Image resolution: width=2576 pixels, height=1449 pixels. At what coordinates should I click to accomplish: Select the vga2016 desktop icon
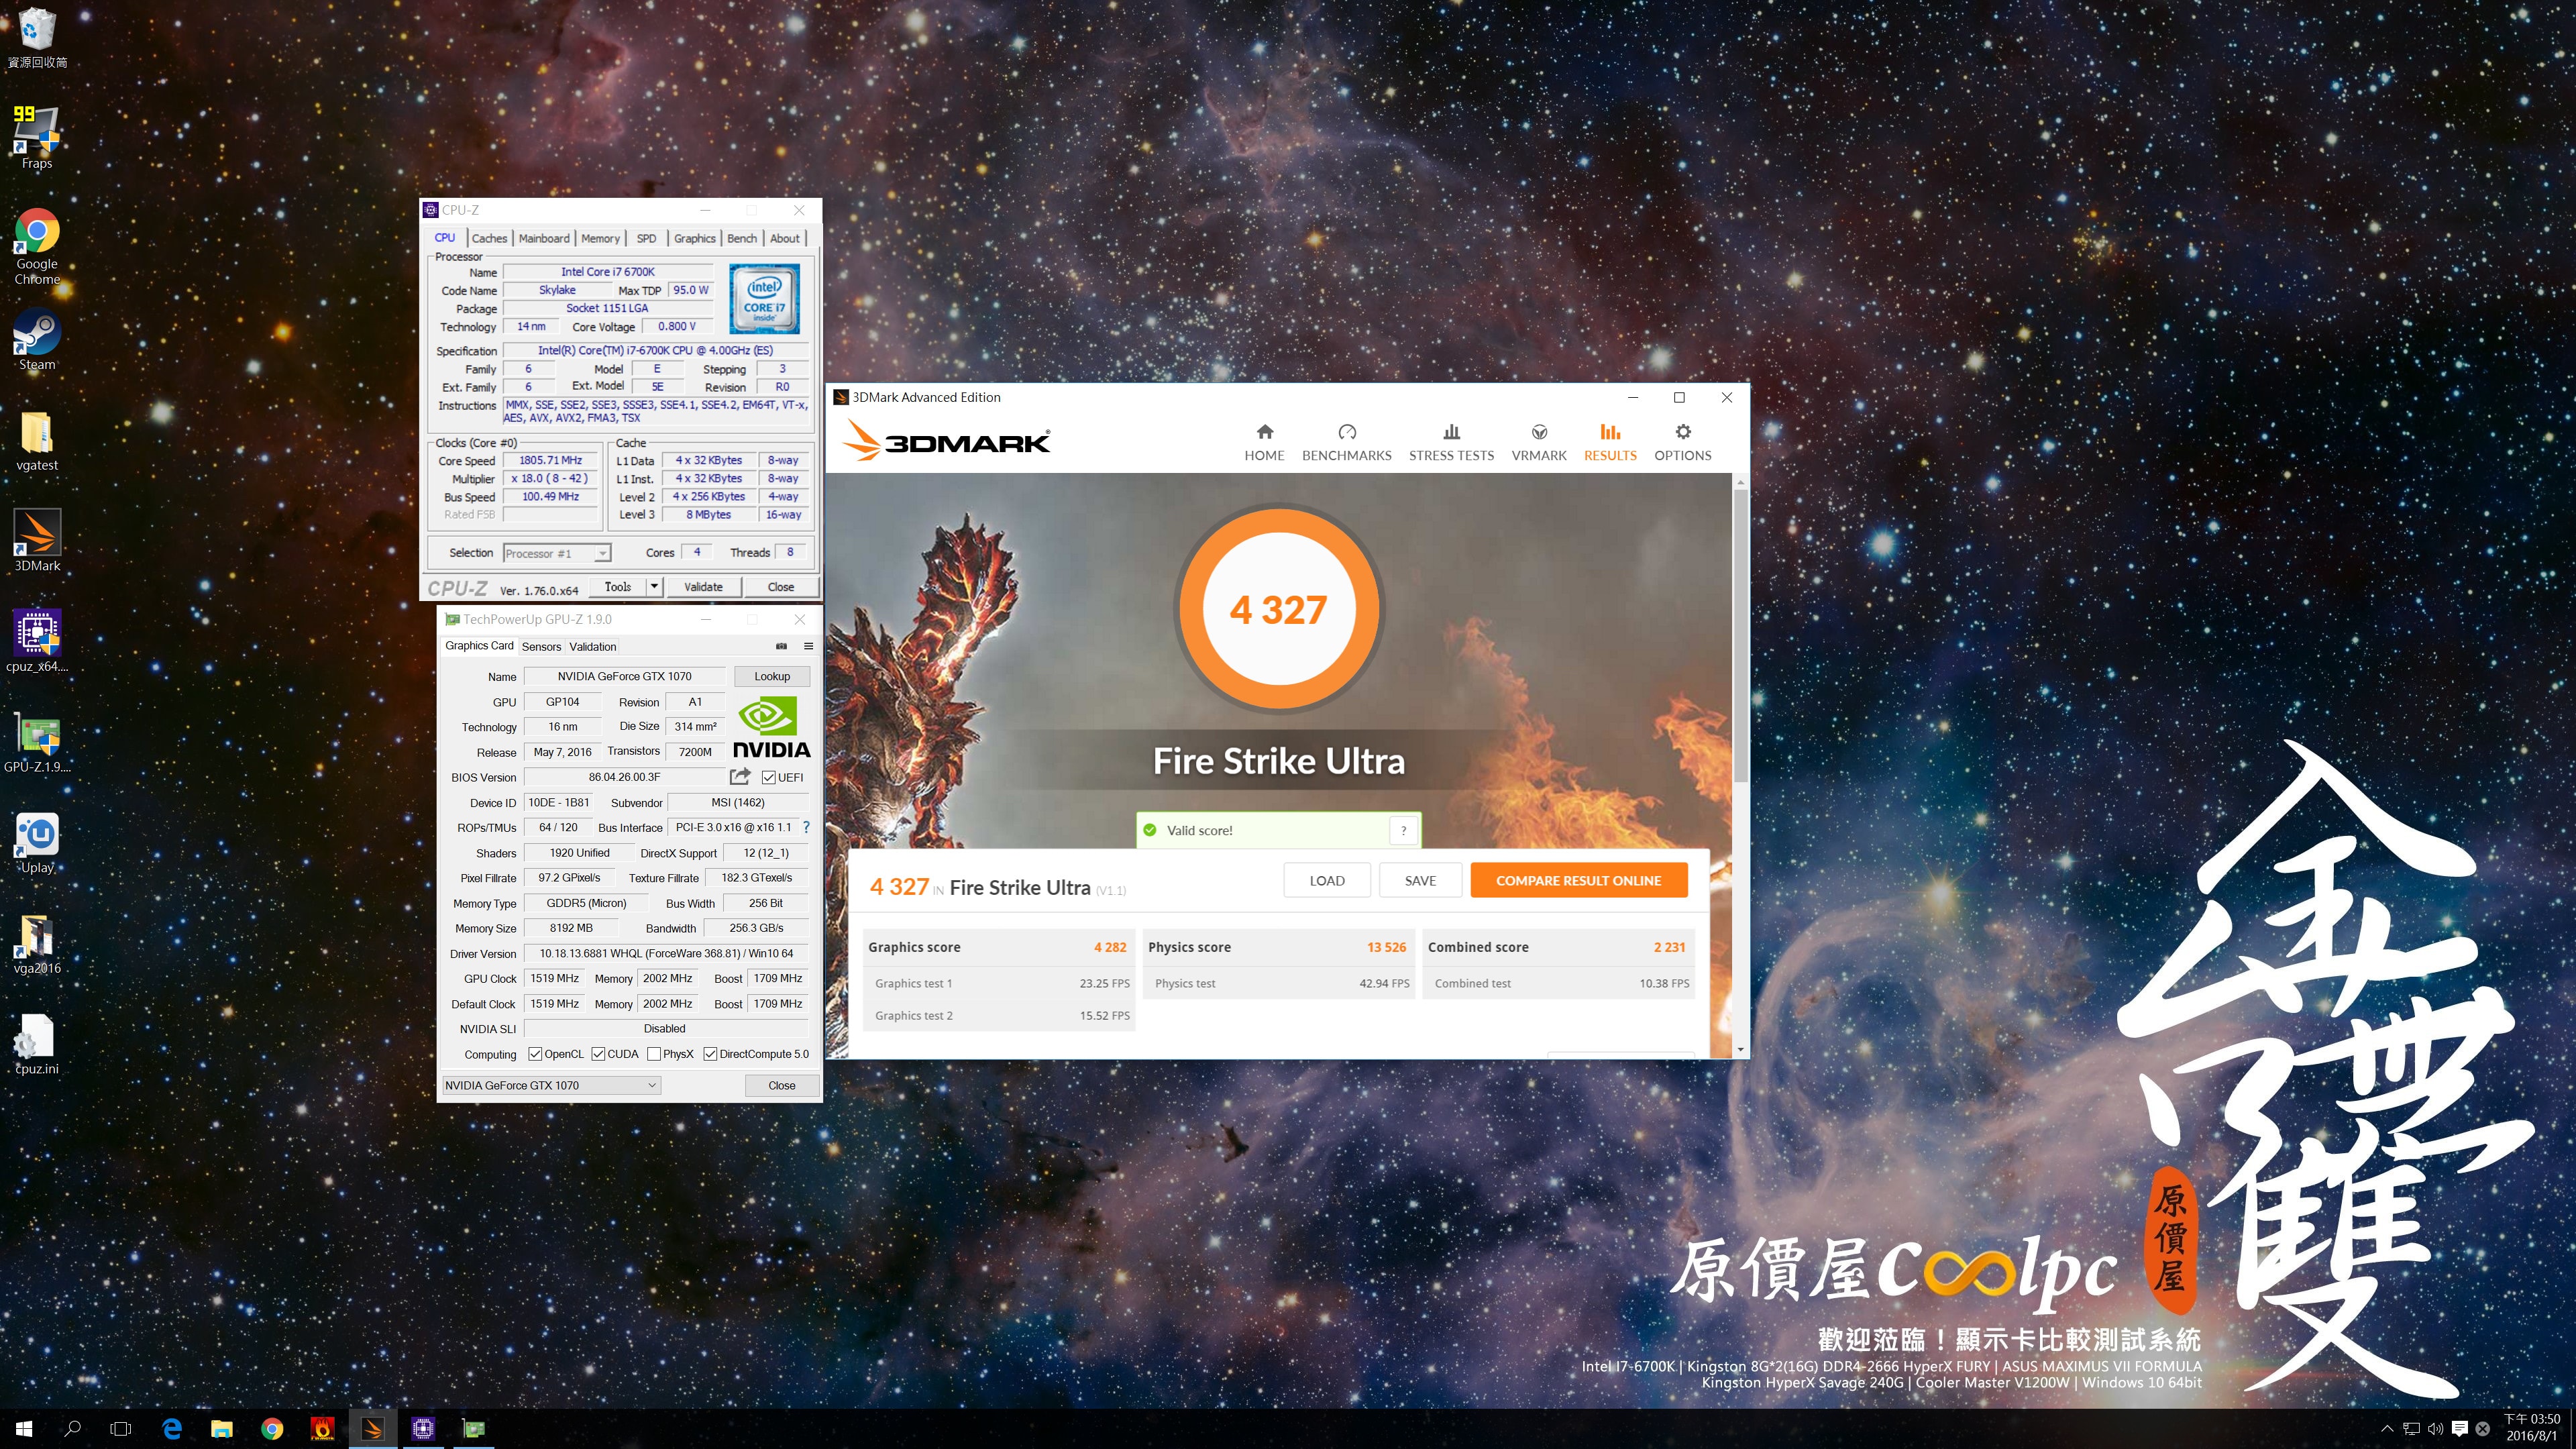click(37, 944)
